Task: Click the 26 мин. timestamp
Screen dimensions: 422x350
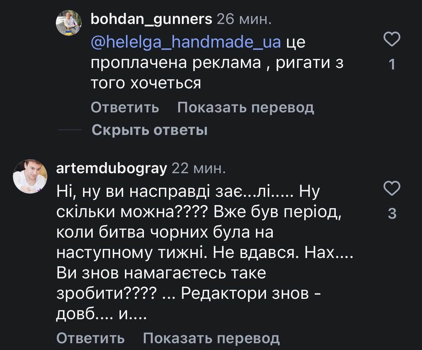Action: coord(244,19)
